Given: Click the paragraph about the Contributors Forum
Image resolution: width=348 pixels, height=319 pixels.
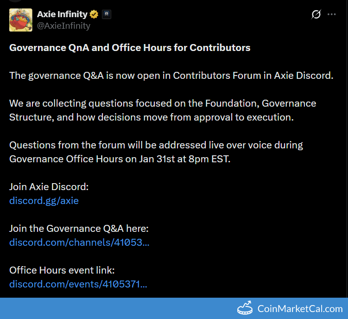Looking at the screenshot, I should click(x=171, y=76).
